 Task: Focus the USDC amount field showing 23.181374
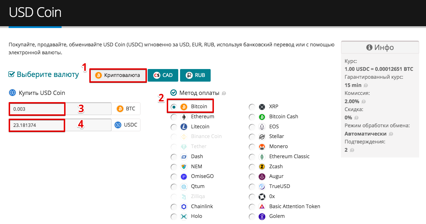point(60,125)
